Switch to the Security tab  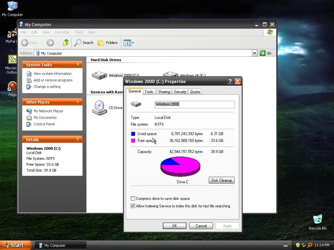click(180, 91)
